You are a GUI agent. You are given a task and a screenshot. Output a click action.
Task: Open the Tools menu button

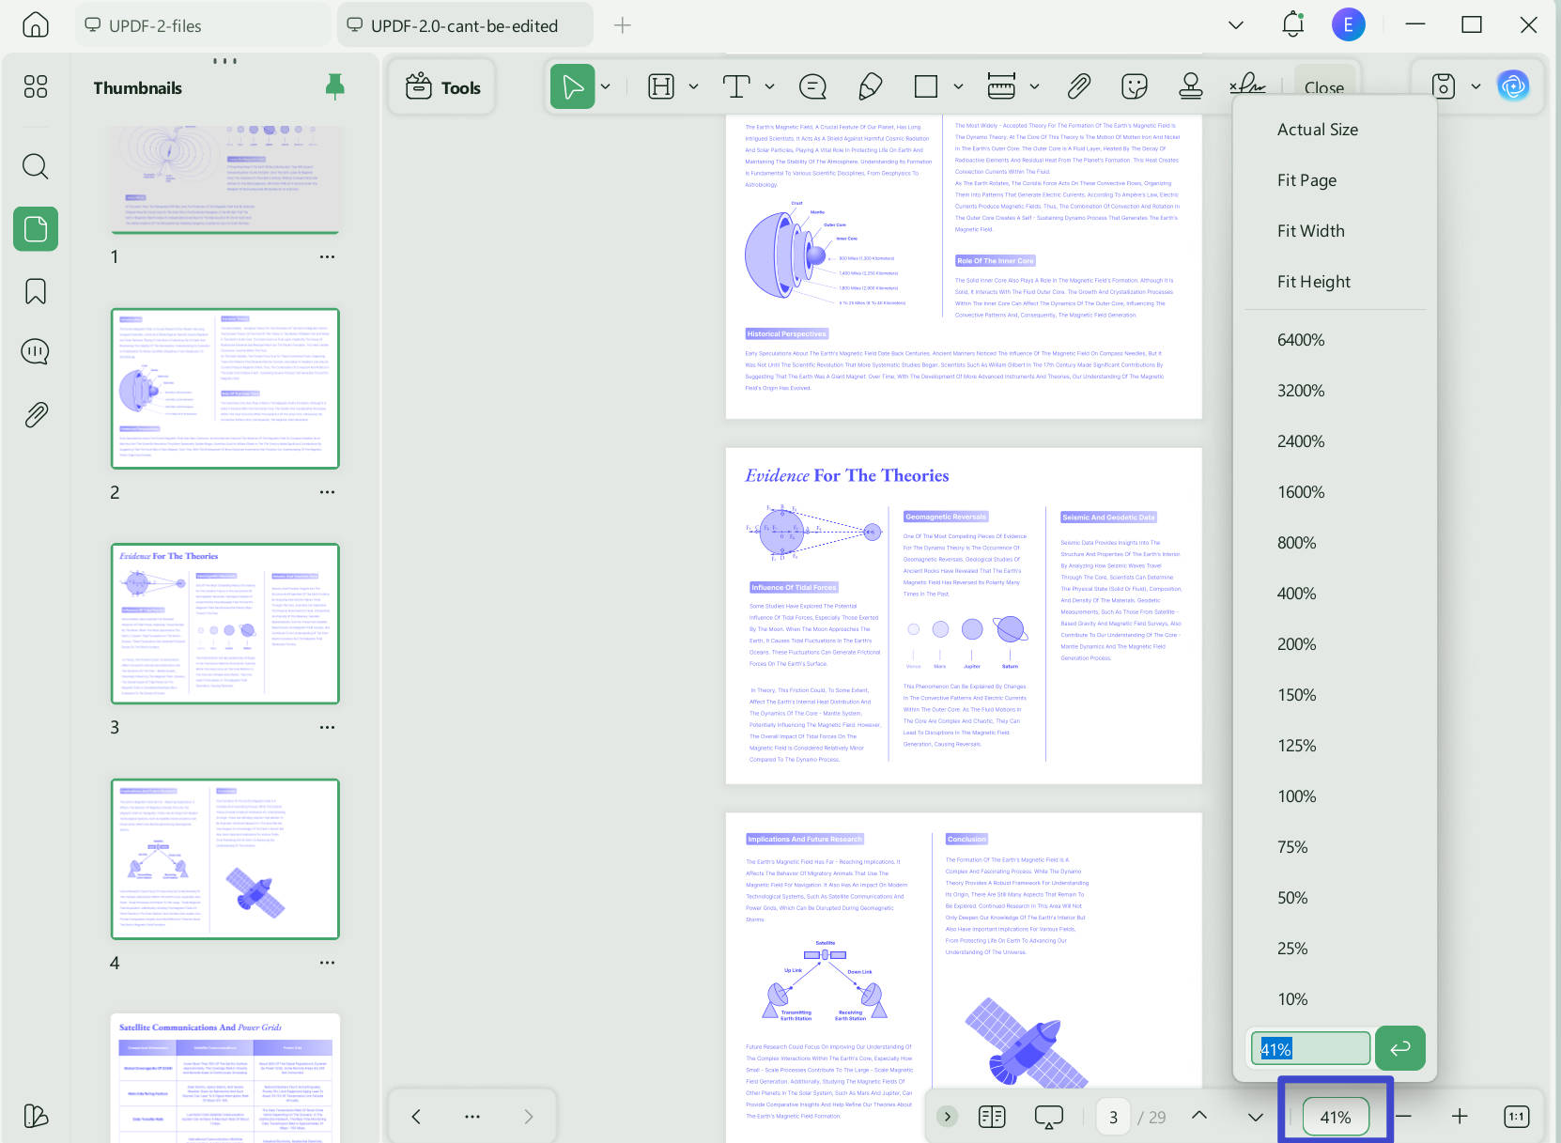[442, 87]
